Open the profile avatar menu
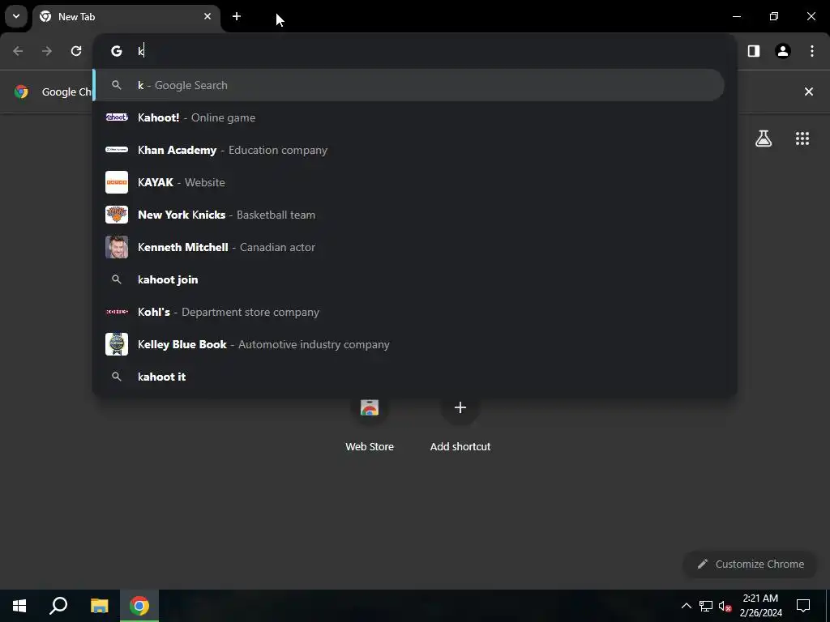 [x=783, y=51]
